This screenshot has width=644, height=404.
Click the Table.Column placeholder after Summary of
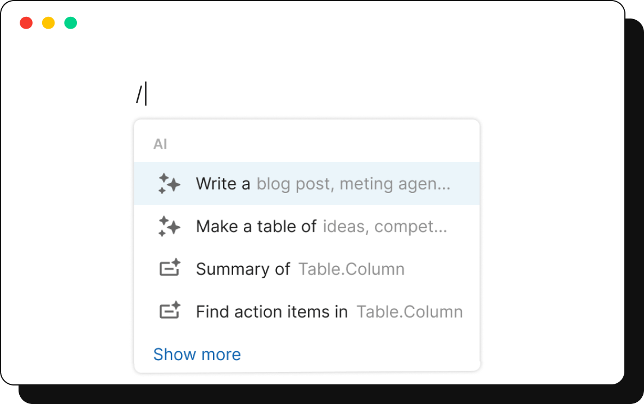tap(352, 269)
